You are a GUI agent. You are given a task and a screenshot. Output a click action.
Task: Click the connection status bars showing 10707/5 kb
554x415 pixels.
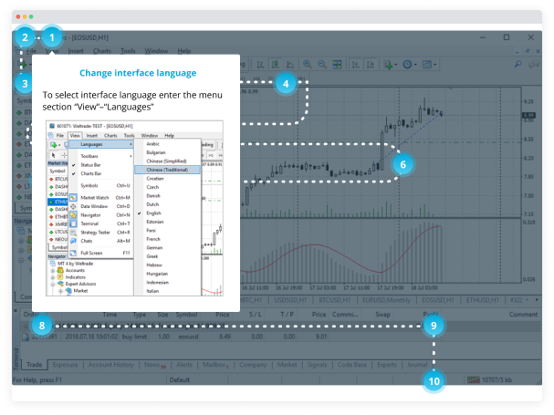489,380
